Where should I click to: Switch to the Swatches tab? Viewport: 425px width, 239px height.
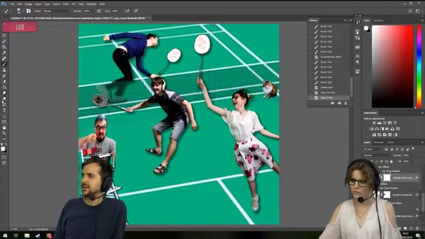click(379, 21)
